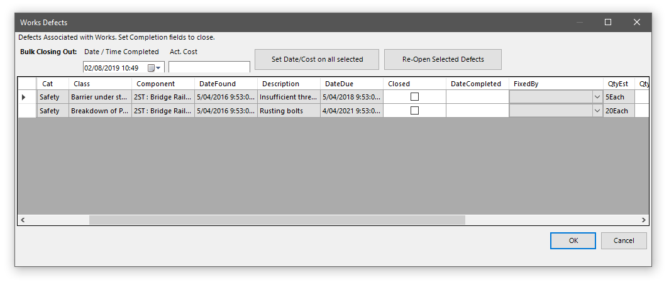This screenshot has height=282, width=669.
Task: Sort by the Component column header
Action: [163, 84]
